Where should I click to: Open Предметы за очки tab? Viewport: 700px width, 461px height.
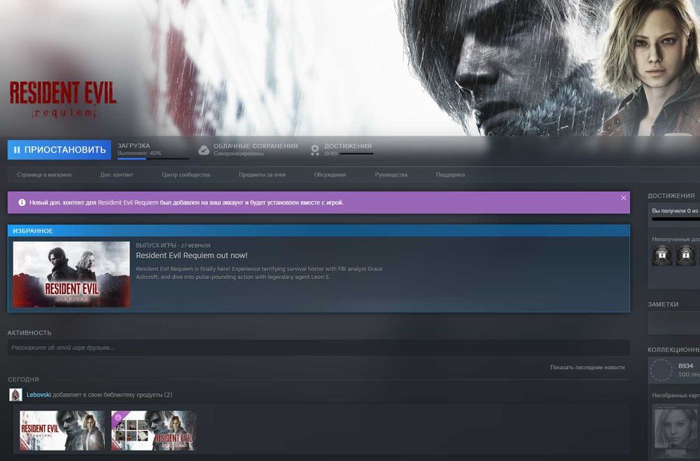click(262, 174)
